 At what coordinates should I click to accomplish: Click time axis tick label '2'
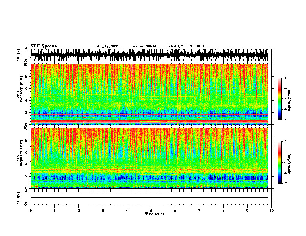coord(79,211)
